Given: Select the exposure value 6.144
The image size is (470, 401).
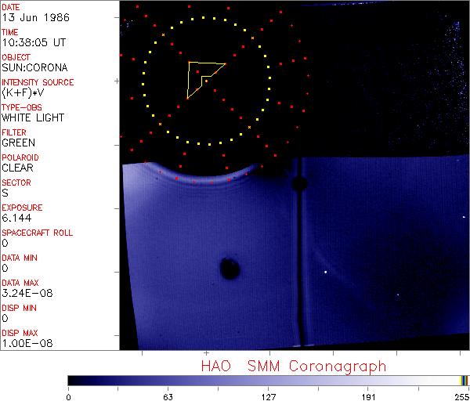Looking at the screenshot, I should [x=16, y=218].
